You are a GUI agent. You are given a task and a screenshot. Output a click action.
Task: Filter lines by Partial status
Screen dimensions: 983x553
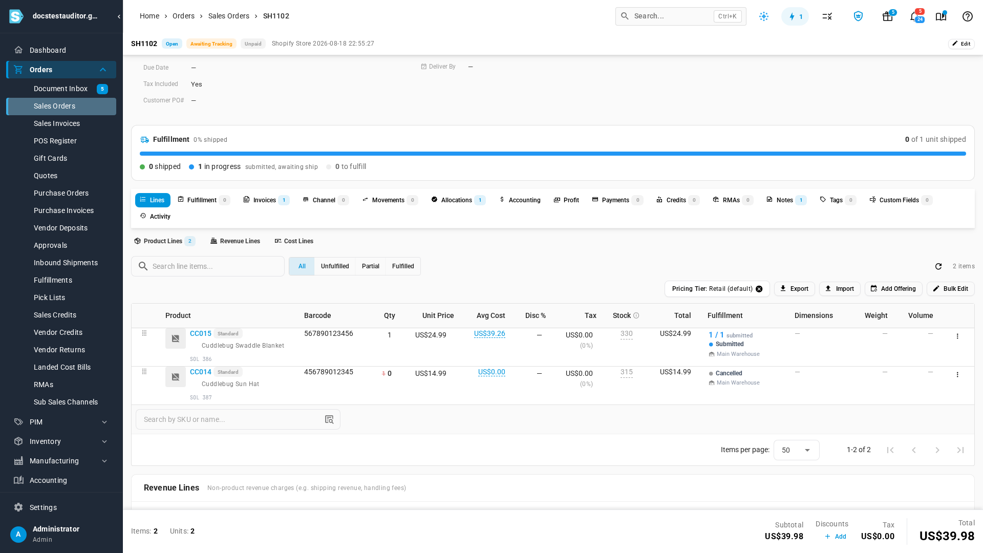click(x=371, y=266)
